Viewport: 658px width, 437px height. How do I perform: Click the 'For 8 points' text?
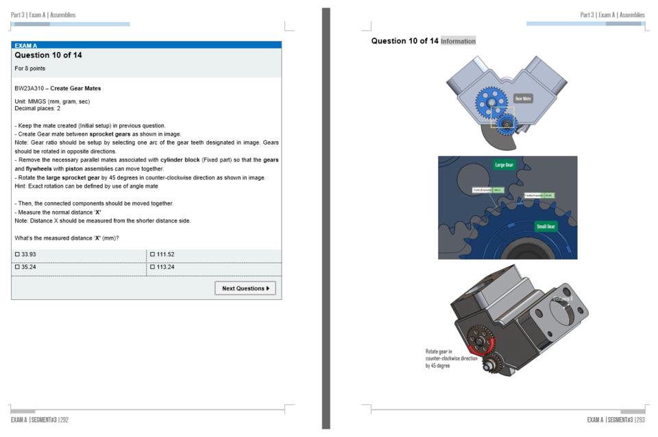tap(29, 68)
